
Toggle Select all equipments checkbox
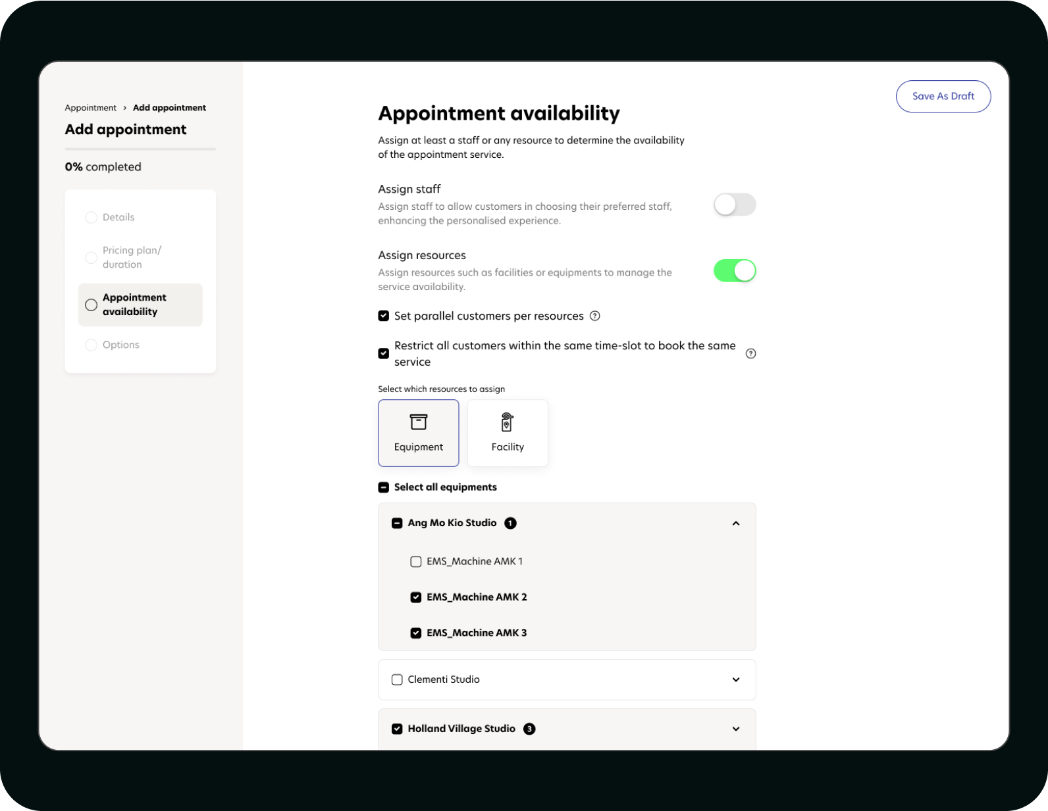click(x=384, y=487)
